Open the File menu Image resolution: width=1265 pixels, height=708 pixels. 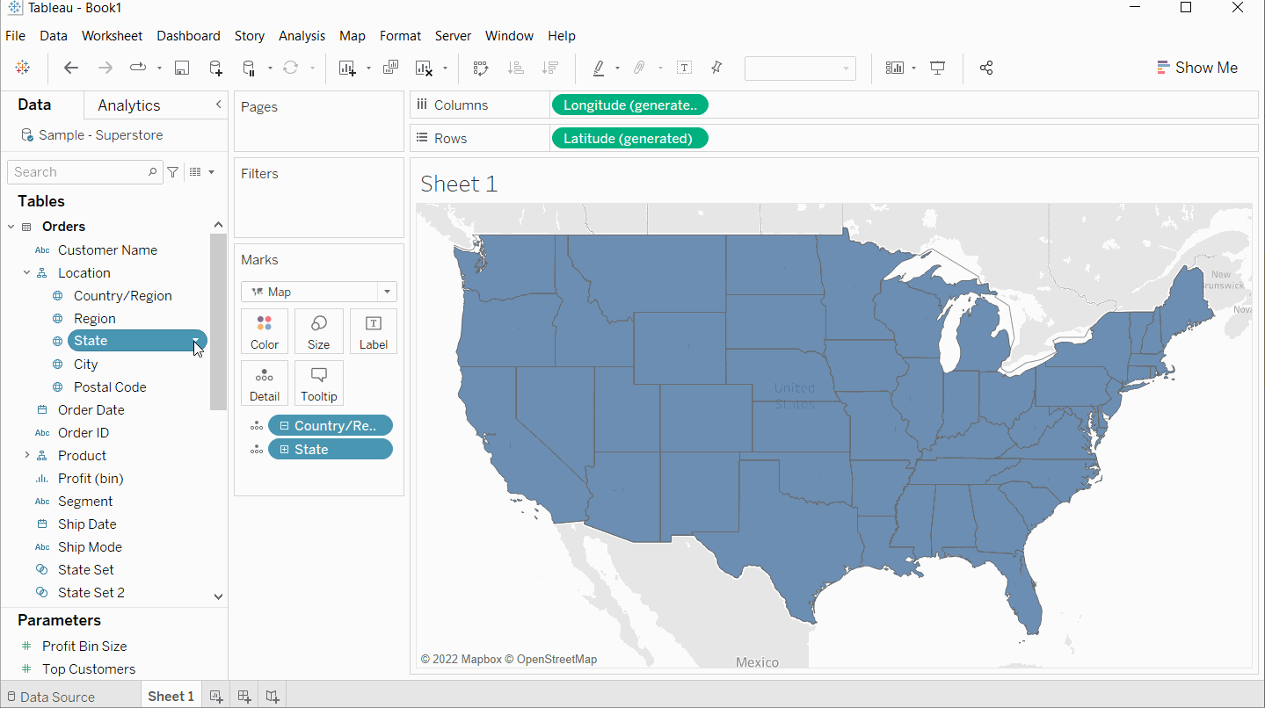tap(15, 36)
